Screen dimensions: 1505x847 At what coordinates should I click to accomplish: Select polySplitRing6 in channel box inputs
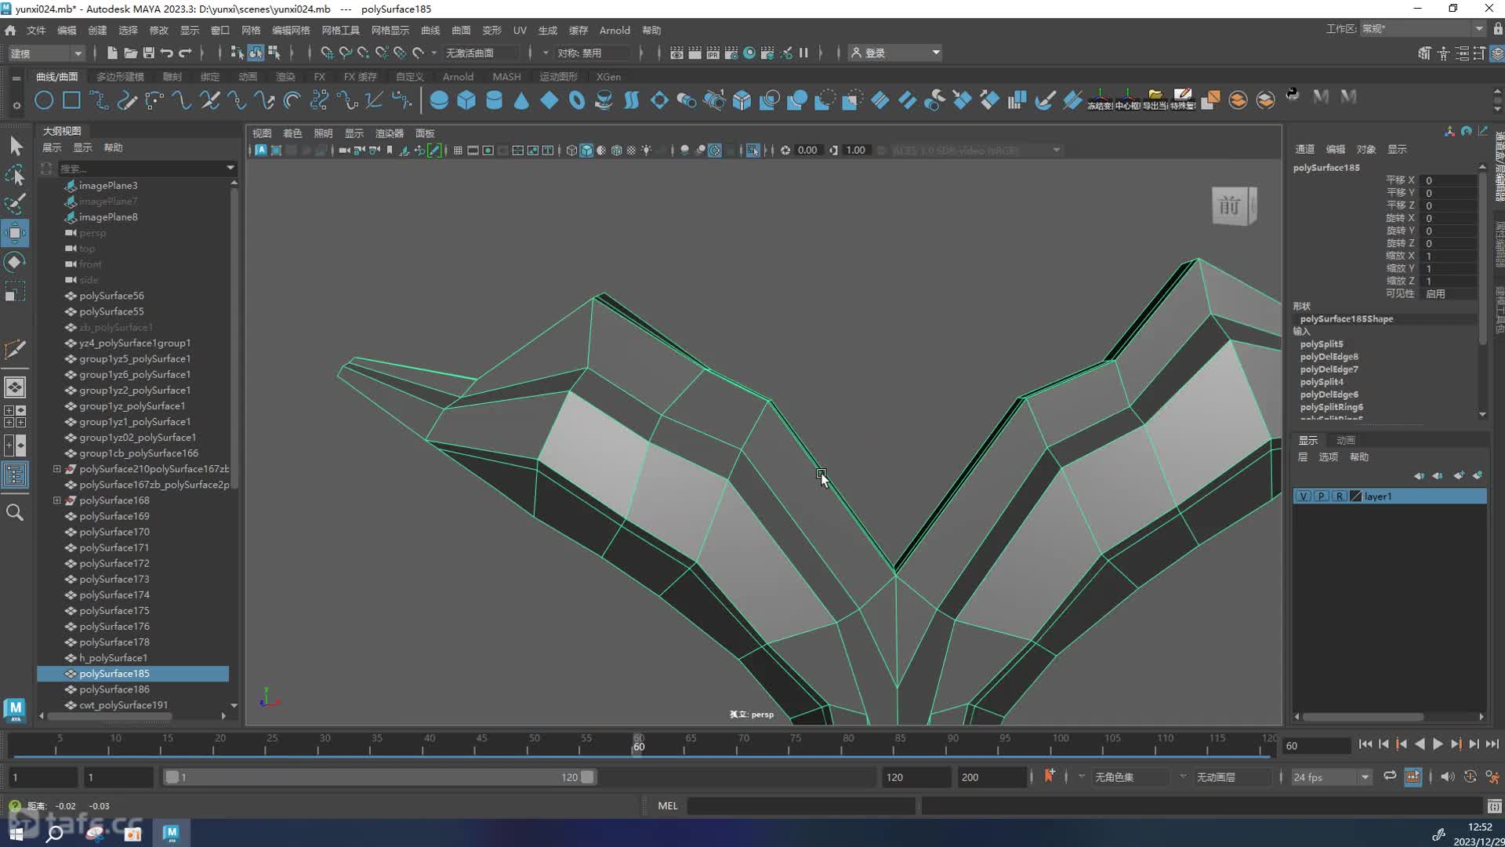pos(1331,407)
